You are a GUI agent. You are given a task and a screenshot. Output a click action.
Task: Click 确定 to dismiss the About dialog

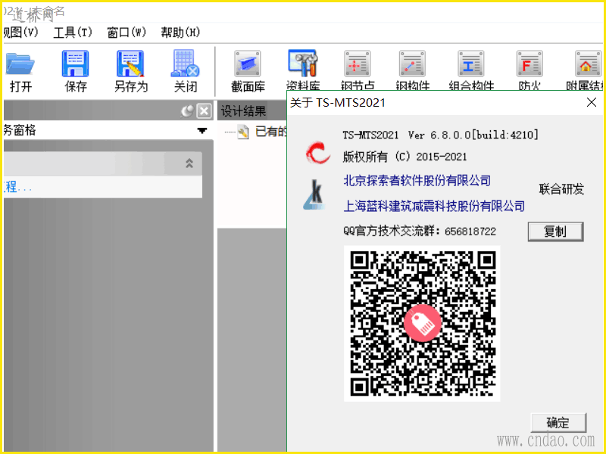[558, 423]
